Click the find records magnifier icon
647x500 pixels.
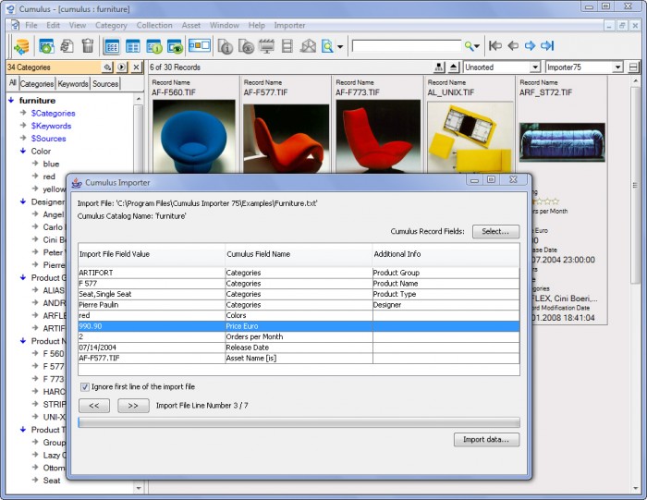327,46
